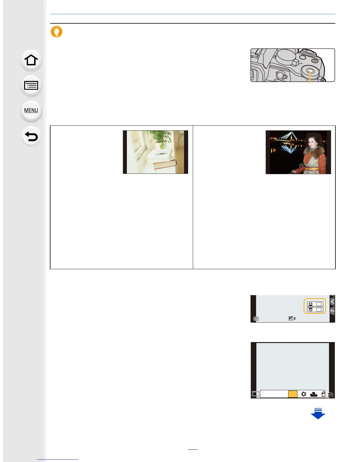Tap the exposure compensation plus-minus icon

[x=292, y=318]
